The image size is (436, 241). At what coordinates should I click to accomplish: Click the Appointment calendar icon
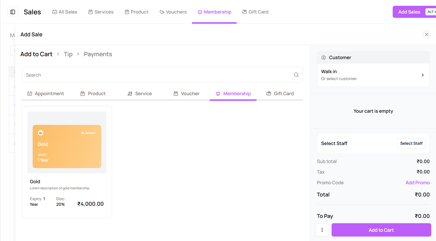point(30,94)
